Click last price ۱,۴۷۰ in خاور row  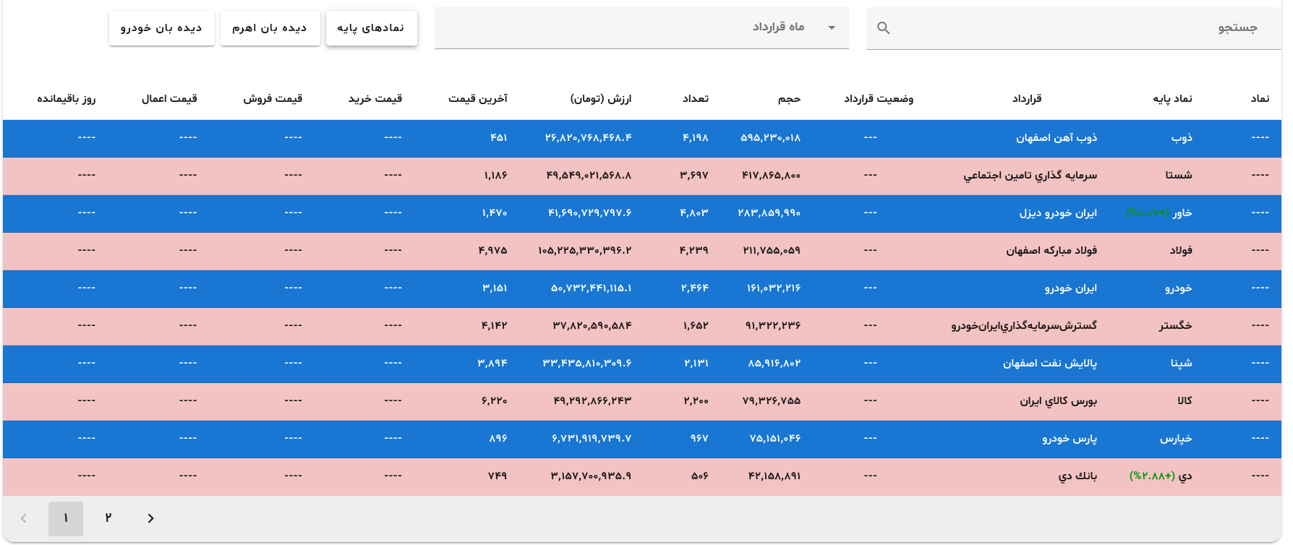(x=495, y=213)
